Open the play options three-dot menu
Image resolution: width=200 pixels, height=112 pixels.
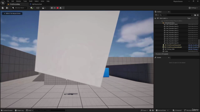[x=63, y=8]
